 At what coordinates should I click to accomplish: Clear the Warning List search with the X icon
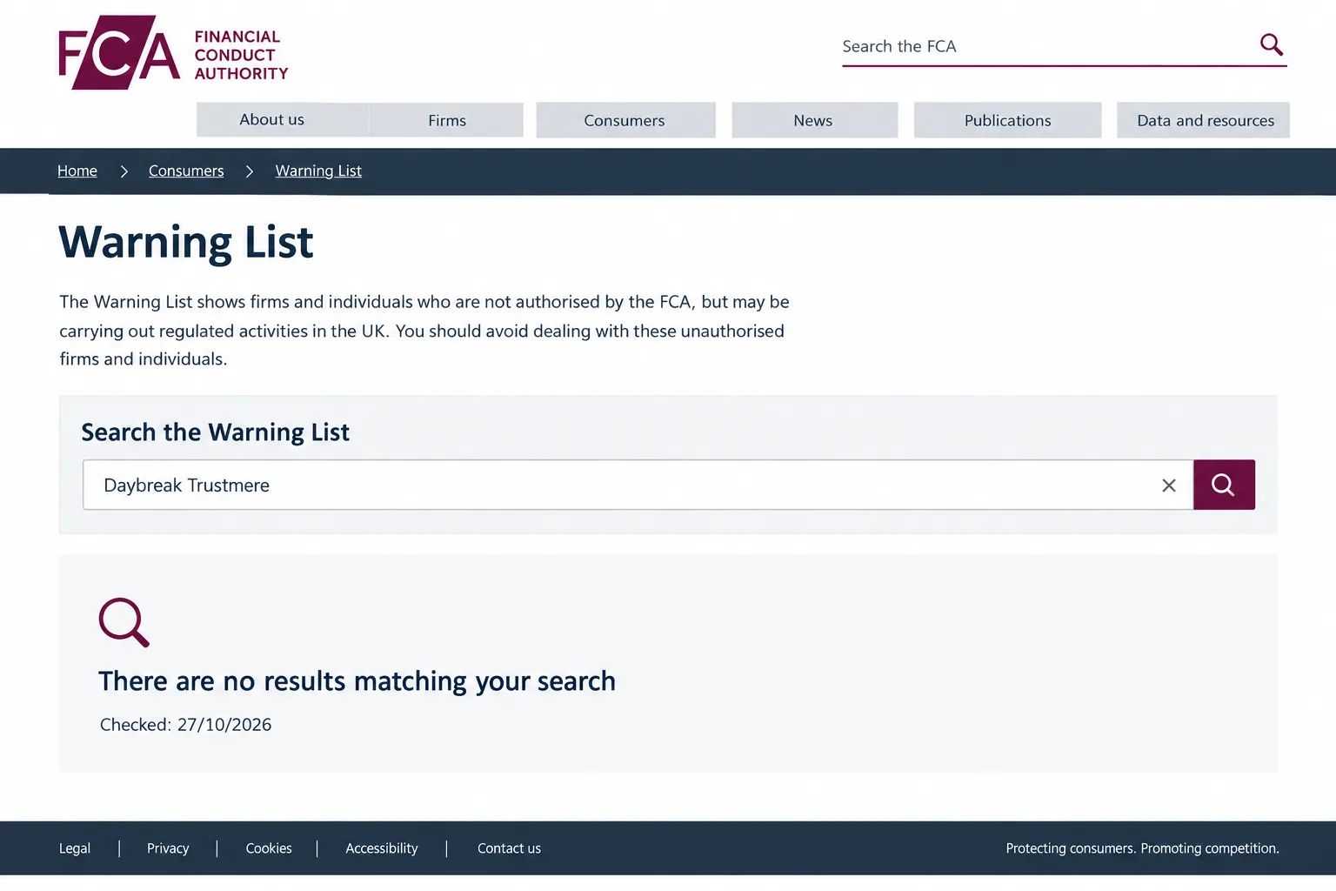coord(1169,486)
